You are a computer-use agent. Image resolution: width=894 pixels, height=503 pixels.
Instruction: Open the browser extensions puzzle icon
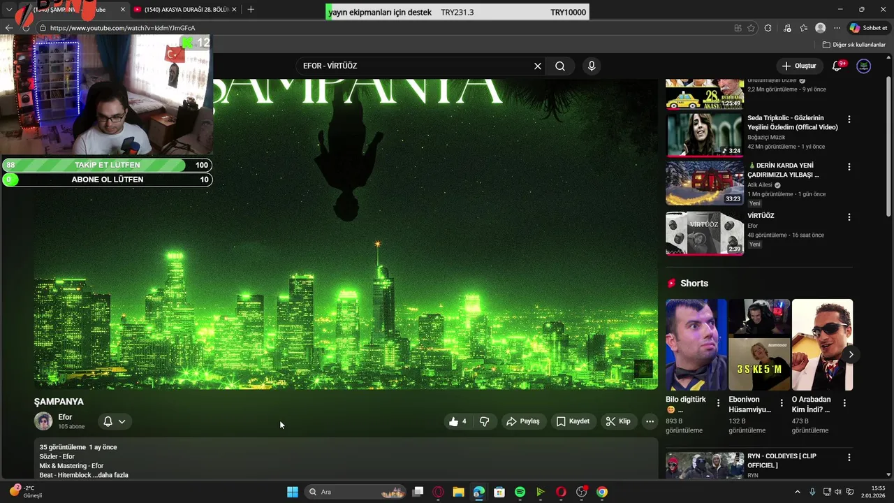tap(768, 28)
